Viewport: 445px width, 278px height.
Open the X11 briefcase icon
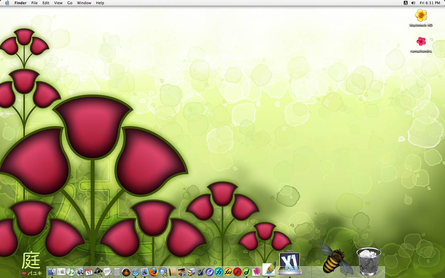[x=290, y=263]
